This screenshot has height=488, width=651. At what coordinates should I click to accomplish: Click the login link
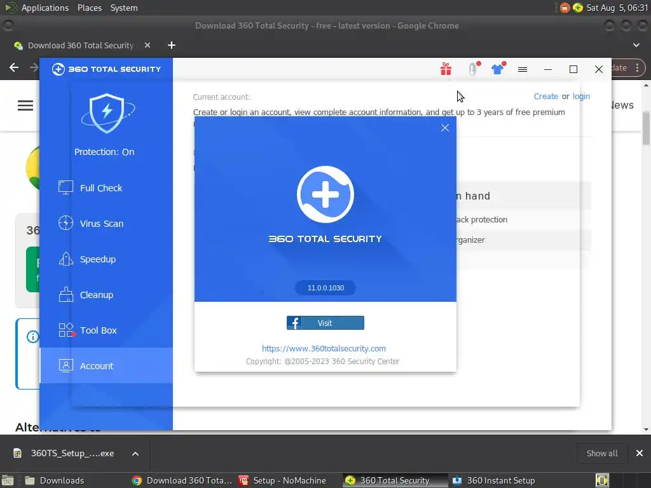581,97
